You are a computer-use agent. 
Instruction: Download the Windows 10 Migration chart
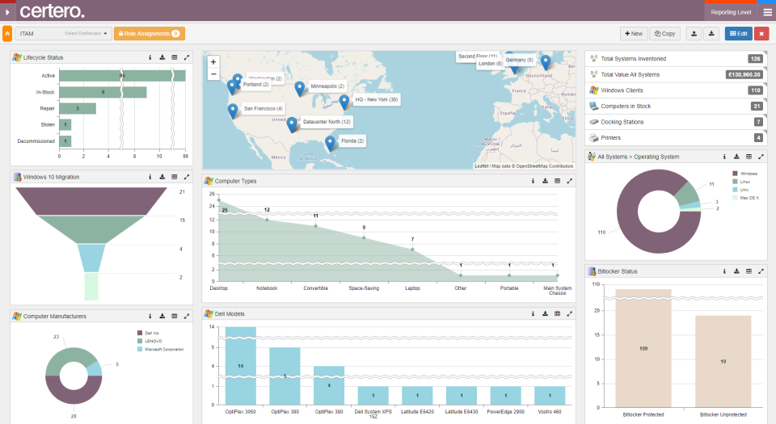(162, 177)
